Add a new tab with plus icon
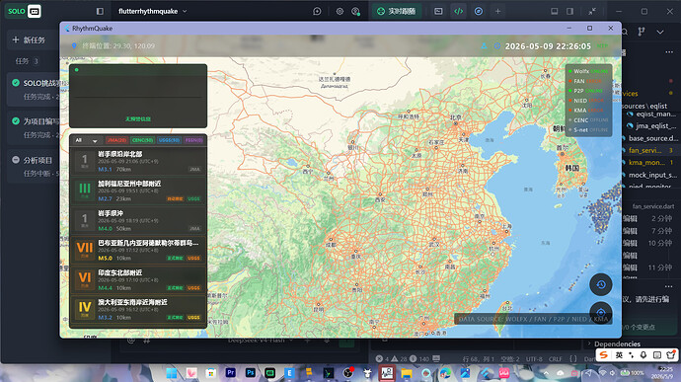Screen dimensions: 681x382 [x=497, y=11]
